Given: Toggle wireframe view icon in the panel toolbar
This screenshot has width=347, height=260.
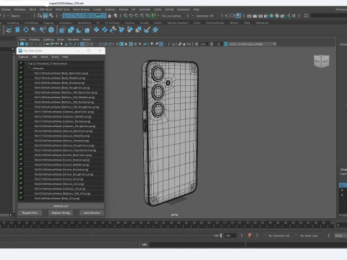Looking at the screenshot, I should 117,44.
